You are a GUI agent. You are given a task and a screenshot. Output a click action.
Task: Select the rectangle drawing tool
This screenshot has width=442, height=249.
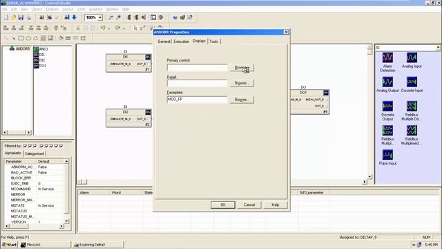pyautogui.click(x=21, y=38)
